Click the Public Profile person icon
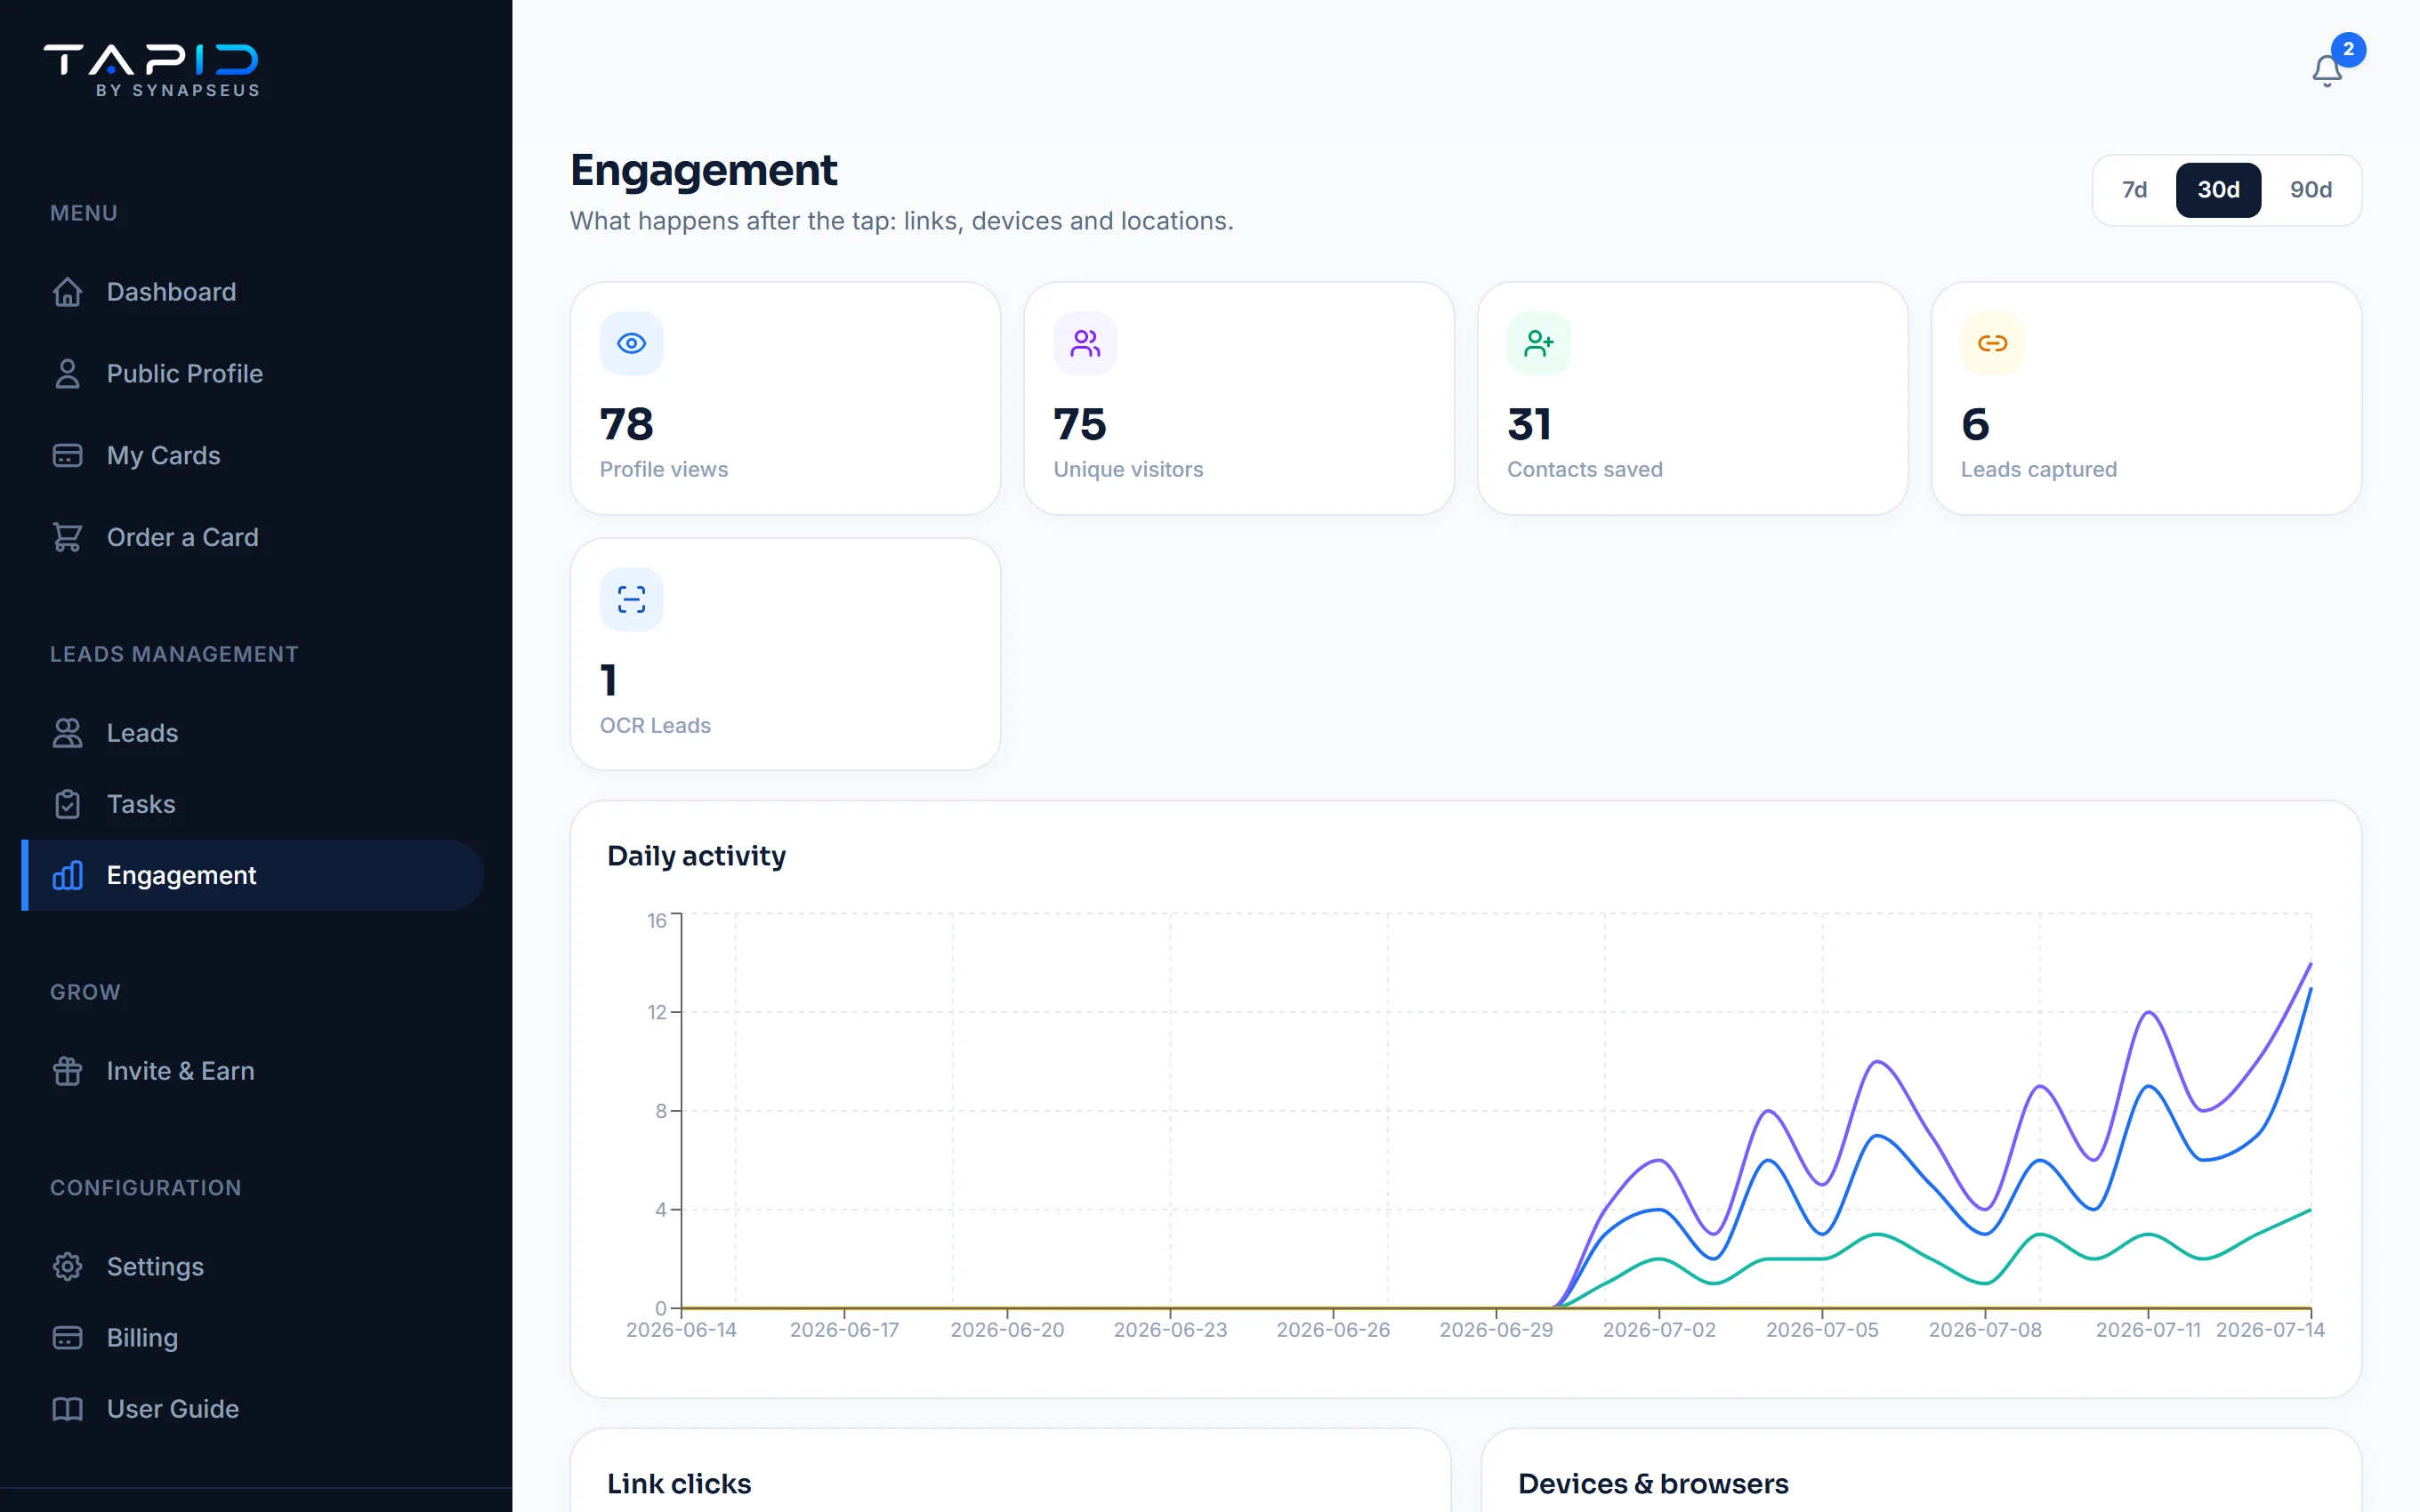Screen dimensions: 2420x1512 [x=67, y=374]
